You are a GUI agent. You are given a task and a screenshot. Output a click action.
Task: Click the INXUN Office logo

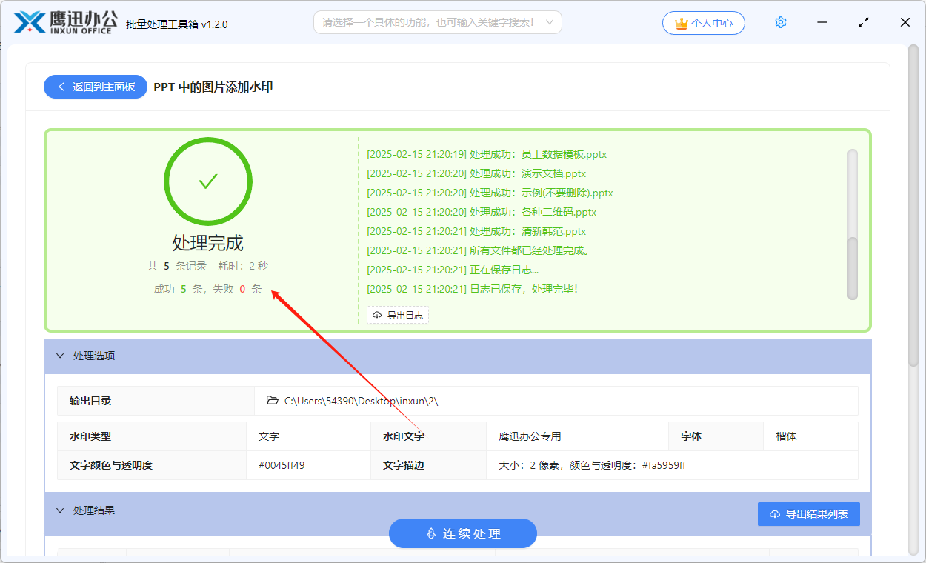tap(66, 22)
